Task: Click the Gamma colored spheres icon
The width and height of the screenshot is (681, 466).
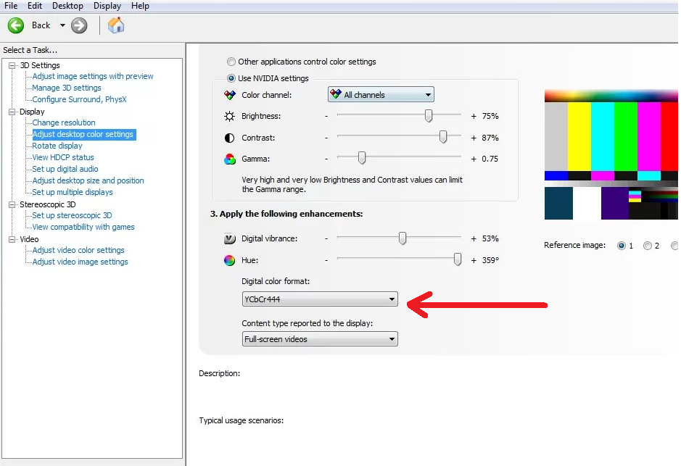Action: (x=229, y=159)
